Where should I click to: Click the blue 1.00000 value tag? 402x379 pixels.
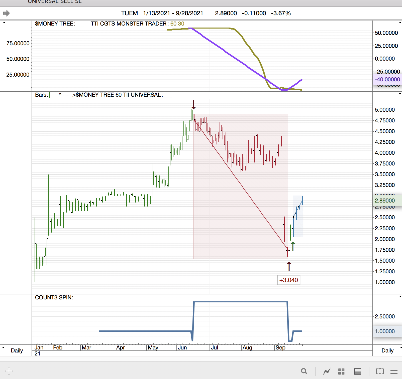(x=387, y=331)
